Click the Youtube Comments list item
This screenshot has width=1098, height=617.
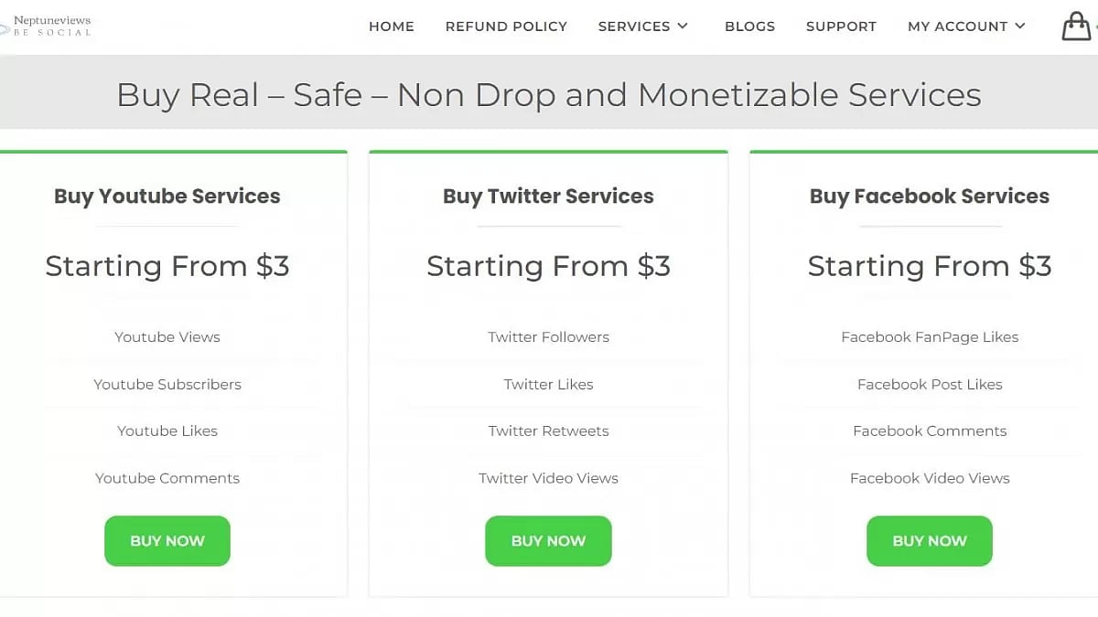tap(167, 478)
